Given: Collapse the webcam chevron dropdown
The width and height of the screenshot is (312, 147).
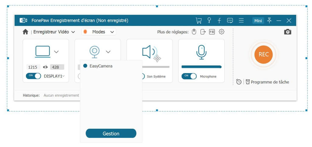Looking at the screenshot, I should click(x=108, y=52).
